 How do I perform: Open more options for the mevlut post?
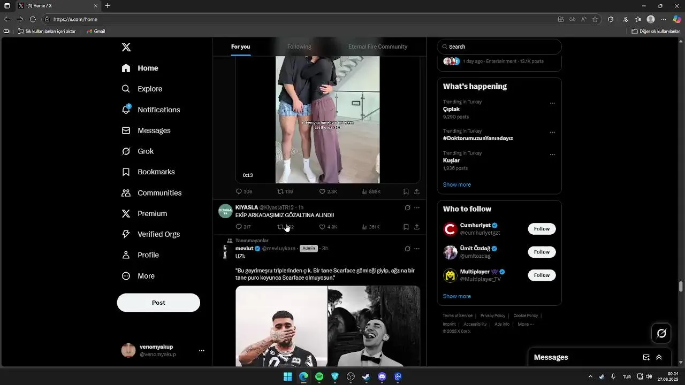coord(417,249)
